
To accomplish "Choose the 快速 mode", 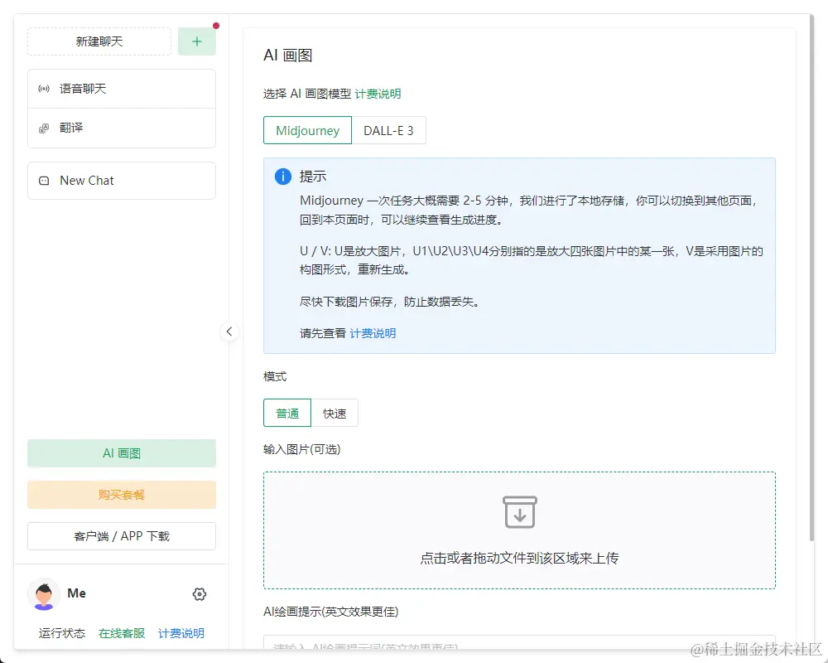I will (x=335, y=413).
